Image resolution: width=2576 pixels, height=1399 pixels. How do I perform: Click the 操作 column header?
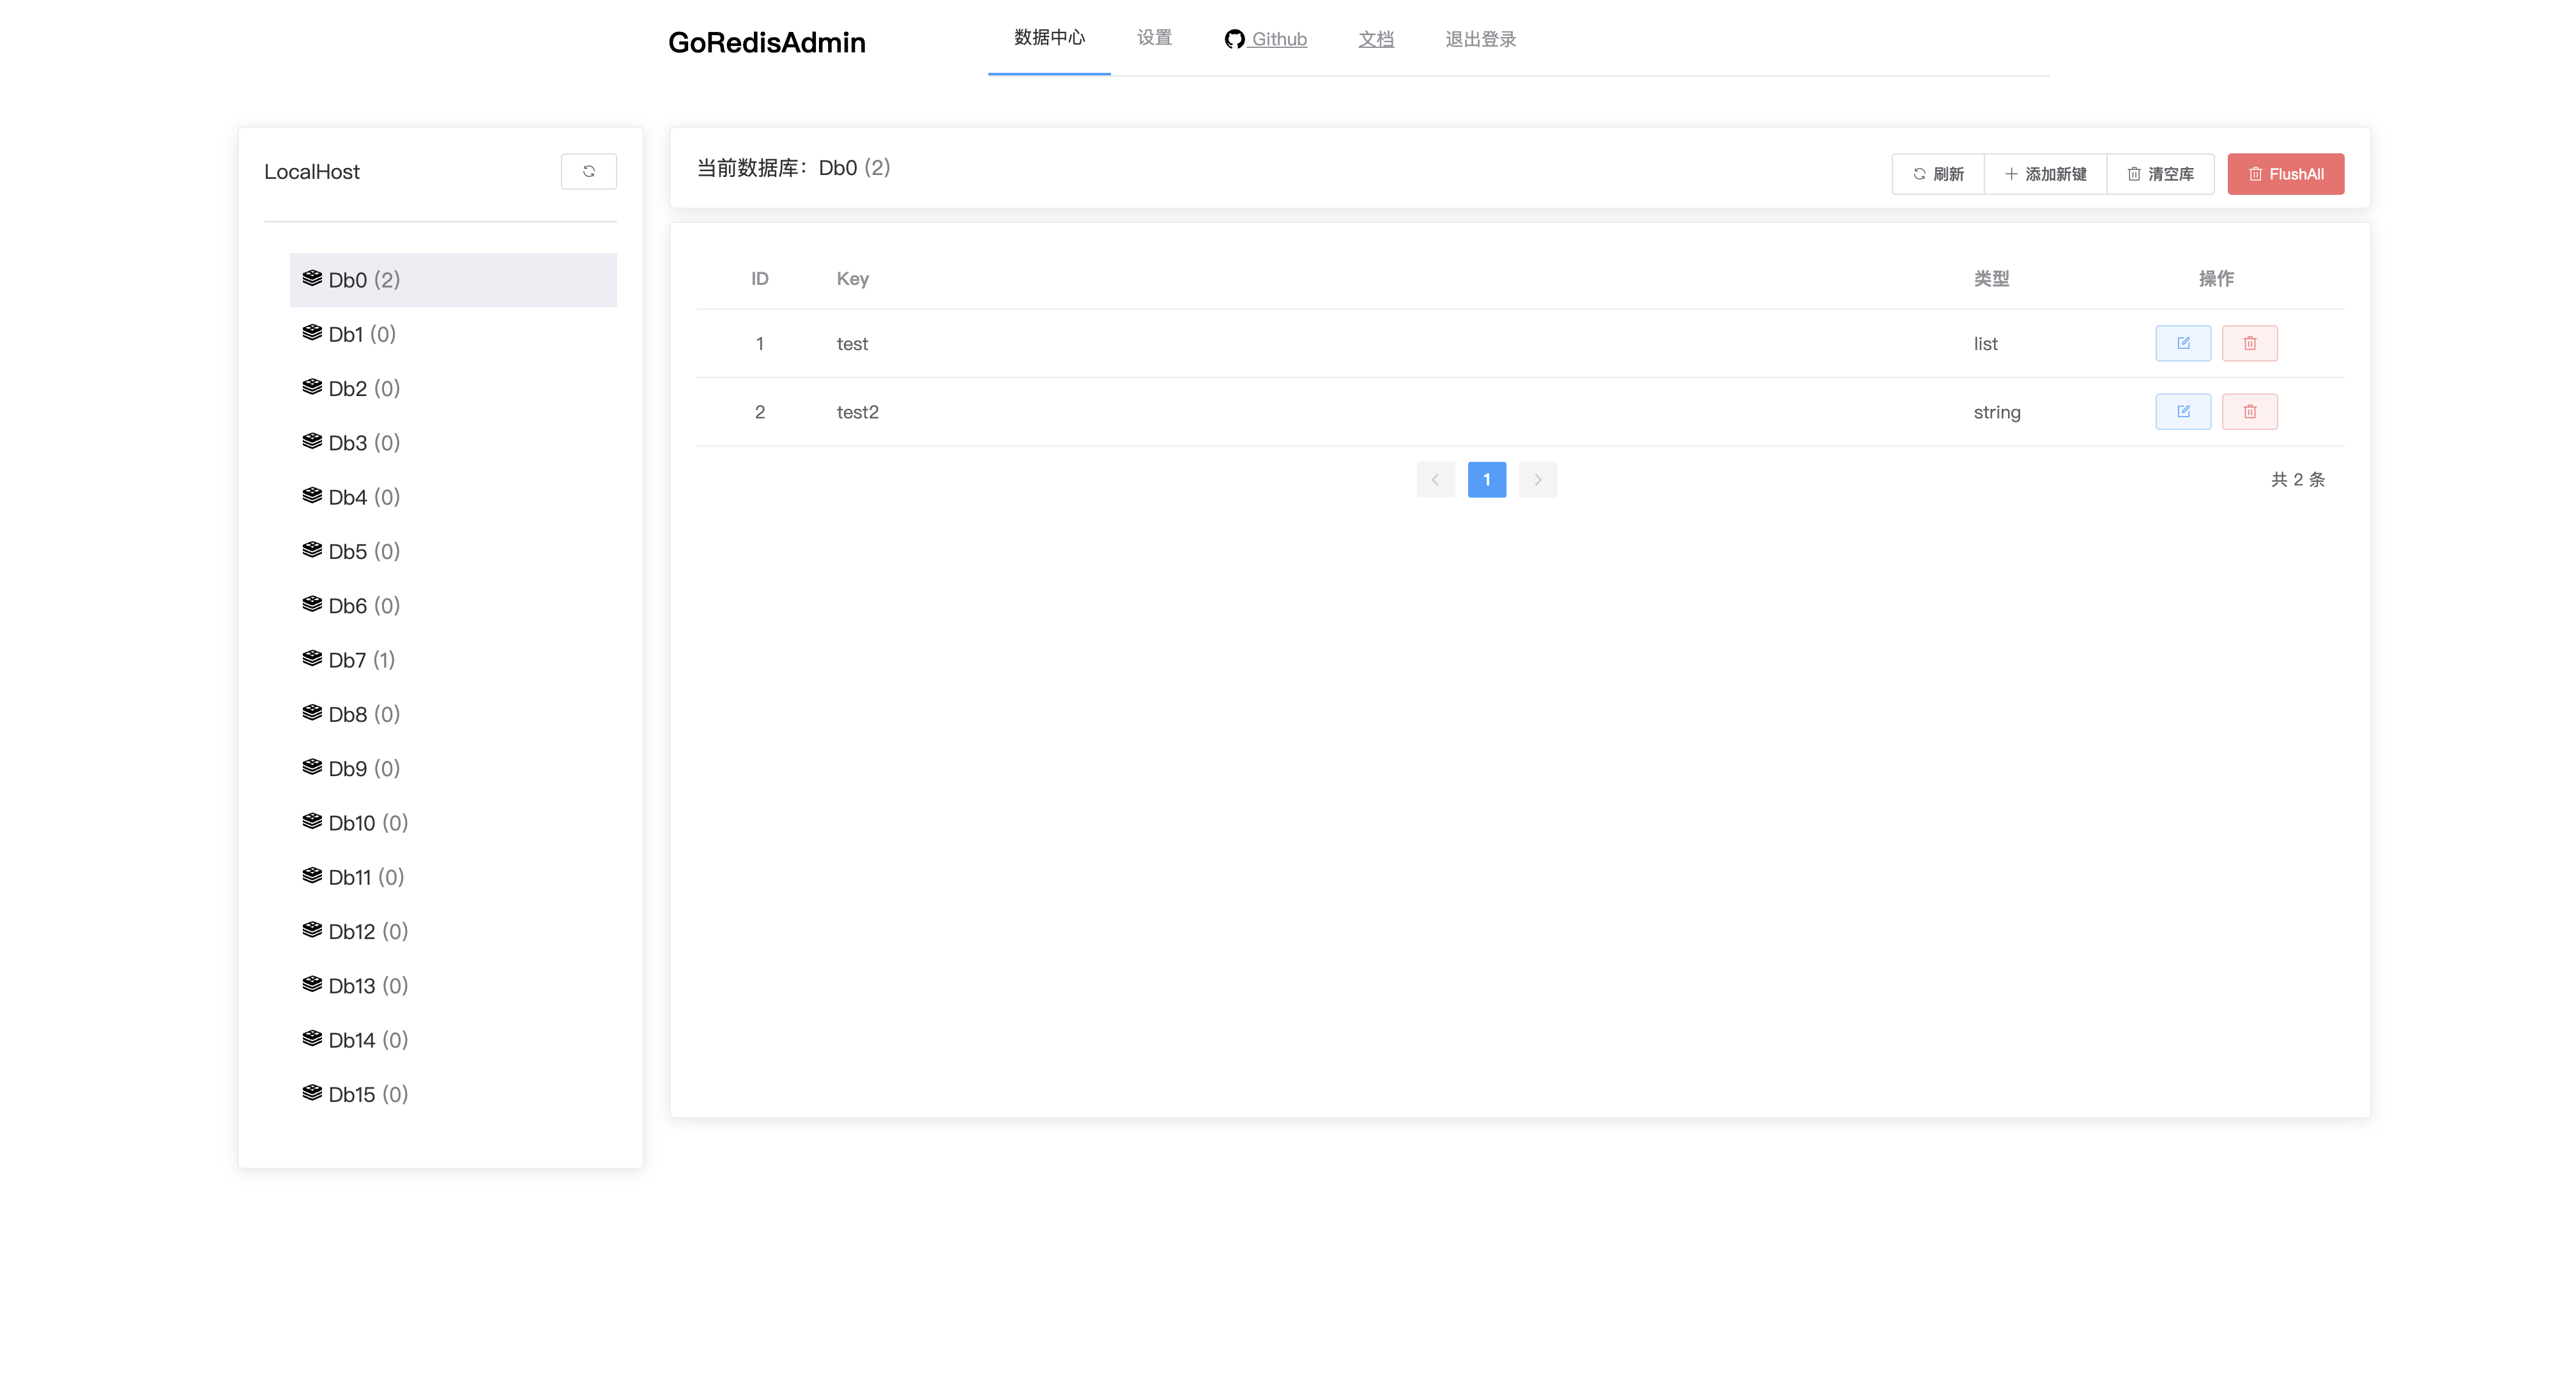(x=2216, y=279)
